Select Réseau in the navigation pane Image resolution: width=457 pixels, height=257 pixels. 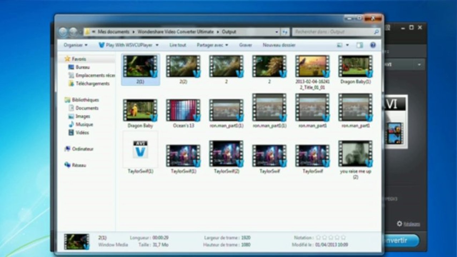tap(79, 165)
